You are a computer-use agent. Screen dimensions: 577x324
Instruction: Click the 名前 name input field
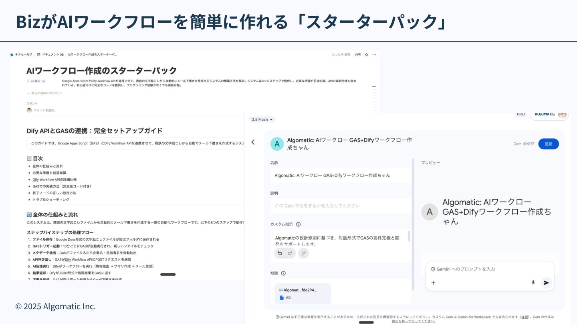pyautogui.click(x=341, y=175)
